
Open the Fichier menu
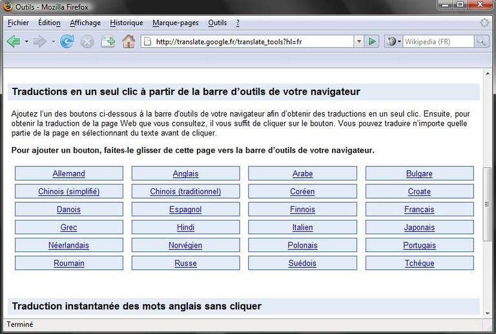pyautogui.click(x=18, y=23)
